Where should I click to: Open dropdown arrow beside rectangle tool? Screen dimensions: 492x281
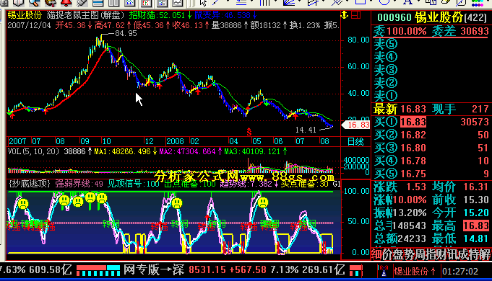(x=371, y=2)
